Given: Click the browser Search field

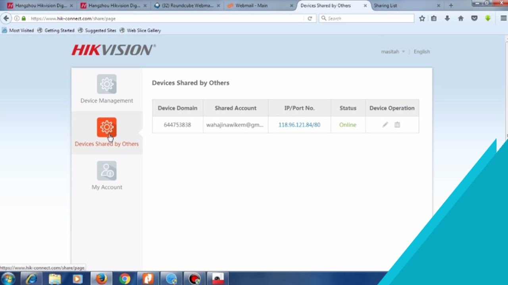Looking at the screenshot, I should (x=367, y=18).
